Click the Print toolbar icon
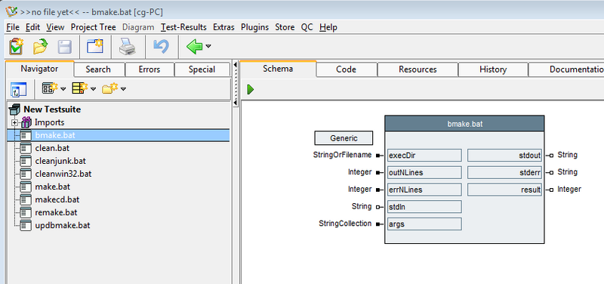 tap(128, 47)
